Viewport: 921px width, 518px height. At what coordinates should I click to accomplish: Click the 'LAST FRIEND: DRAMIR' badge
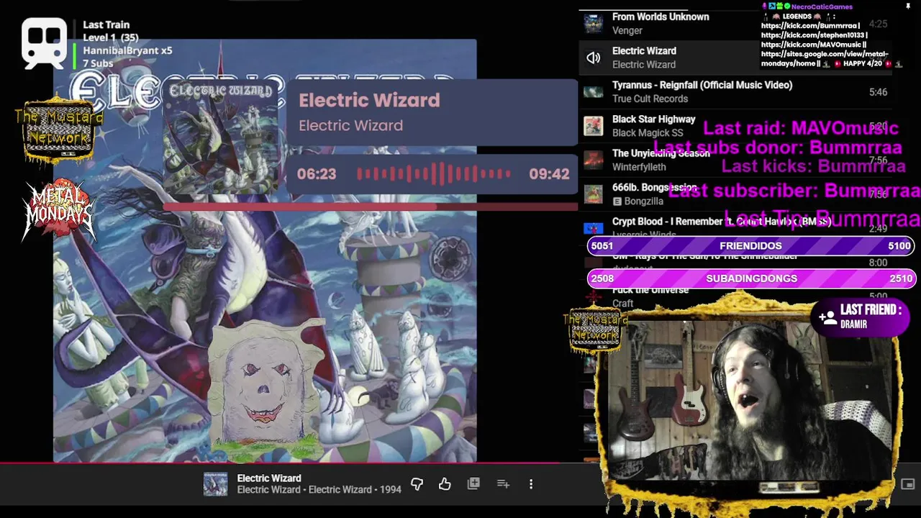861,317
